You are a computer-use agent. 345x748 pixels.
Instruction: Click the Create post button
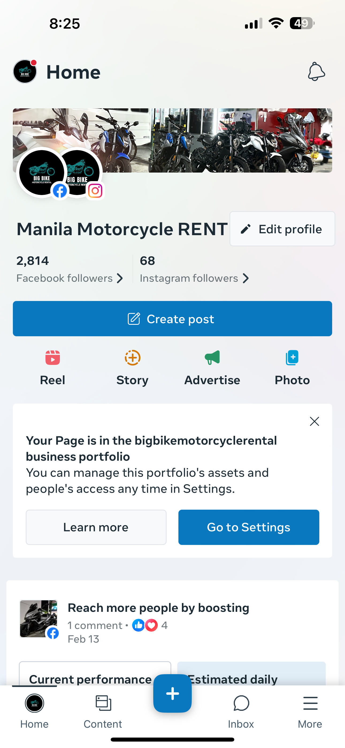click(172, 319)
